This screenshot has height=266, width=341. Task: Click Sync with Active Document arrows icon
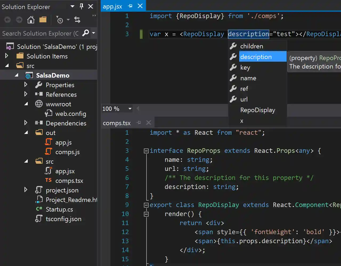(x=77, y=20)
